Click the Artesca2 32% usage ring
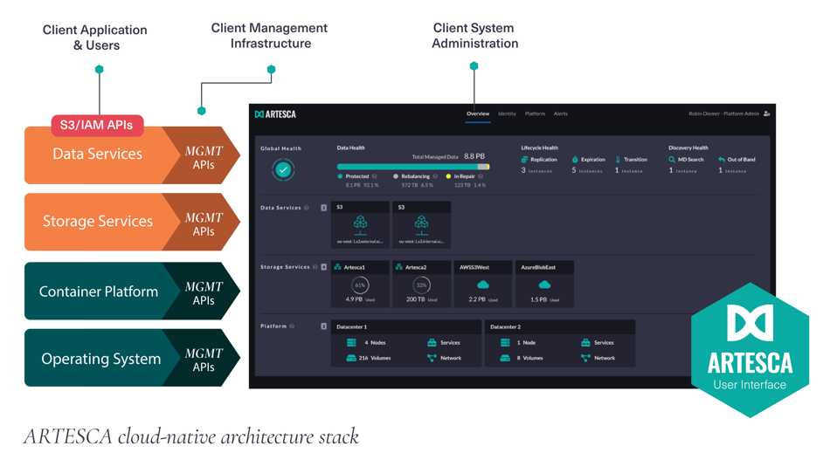Screen dimensions: 830x460 point(421,285)
